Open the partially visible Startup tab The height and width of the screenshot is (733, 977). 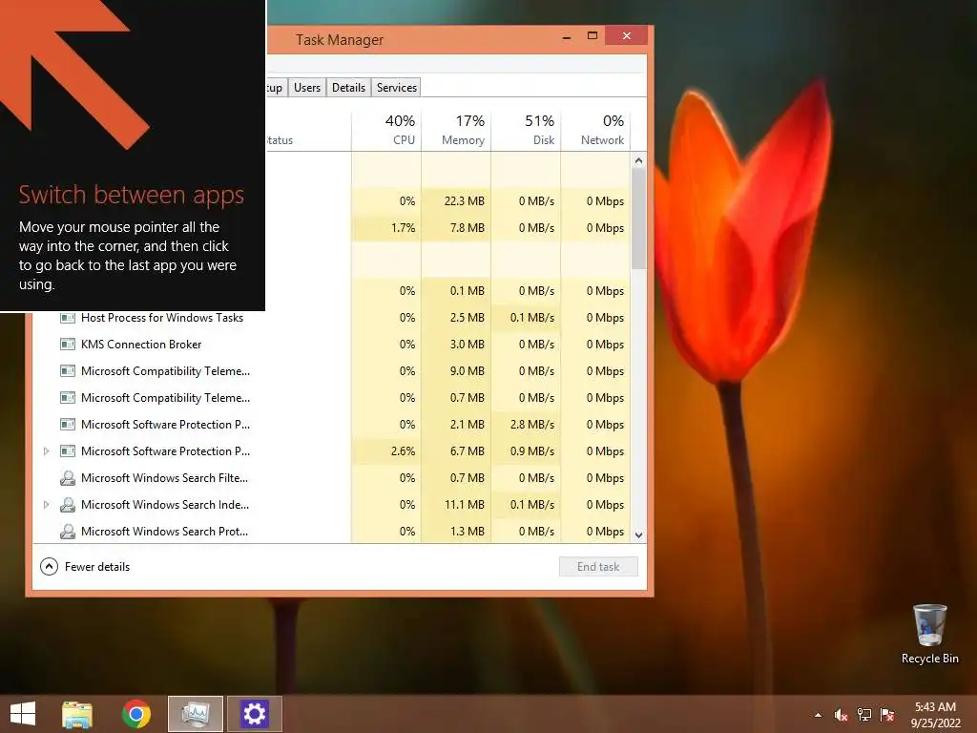coord(276,87)
